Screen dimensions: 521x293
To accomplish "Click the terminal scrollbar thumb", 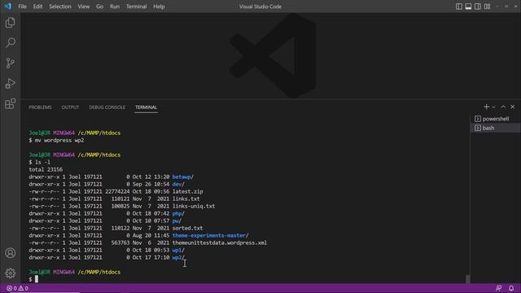I will [x=467, y=278].
